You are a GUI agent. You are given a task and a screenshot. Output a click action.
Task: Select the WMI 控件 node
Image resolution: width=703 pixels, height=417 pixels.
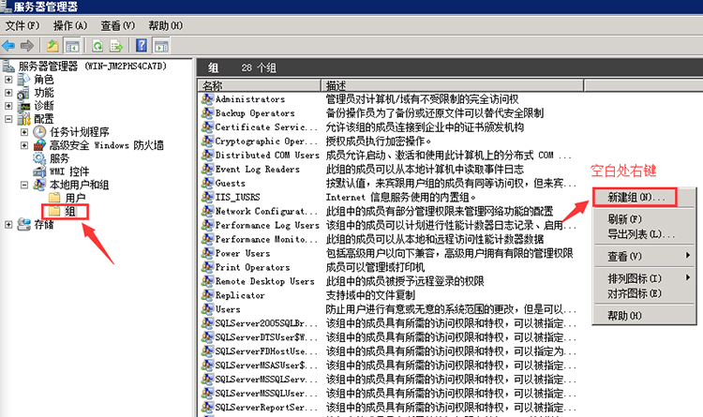pyautogui.click(x=68, y=171)
